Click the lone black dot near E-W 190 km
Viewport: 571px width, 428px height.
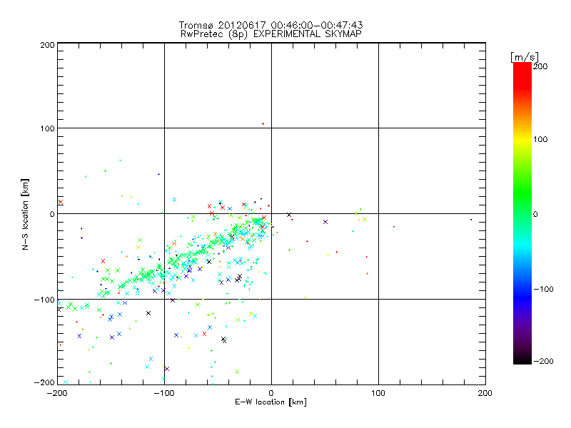click(471, 220)
